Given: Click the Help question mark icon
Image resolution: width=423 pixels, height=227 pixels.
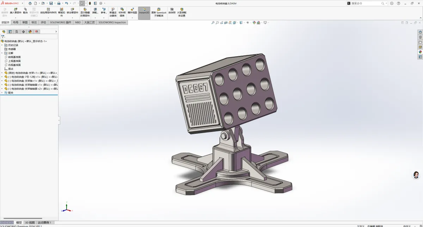Looking at the screenshot, I should click(398, 3).
